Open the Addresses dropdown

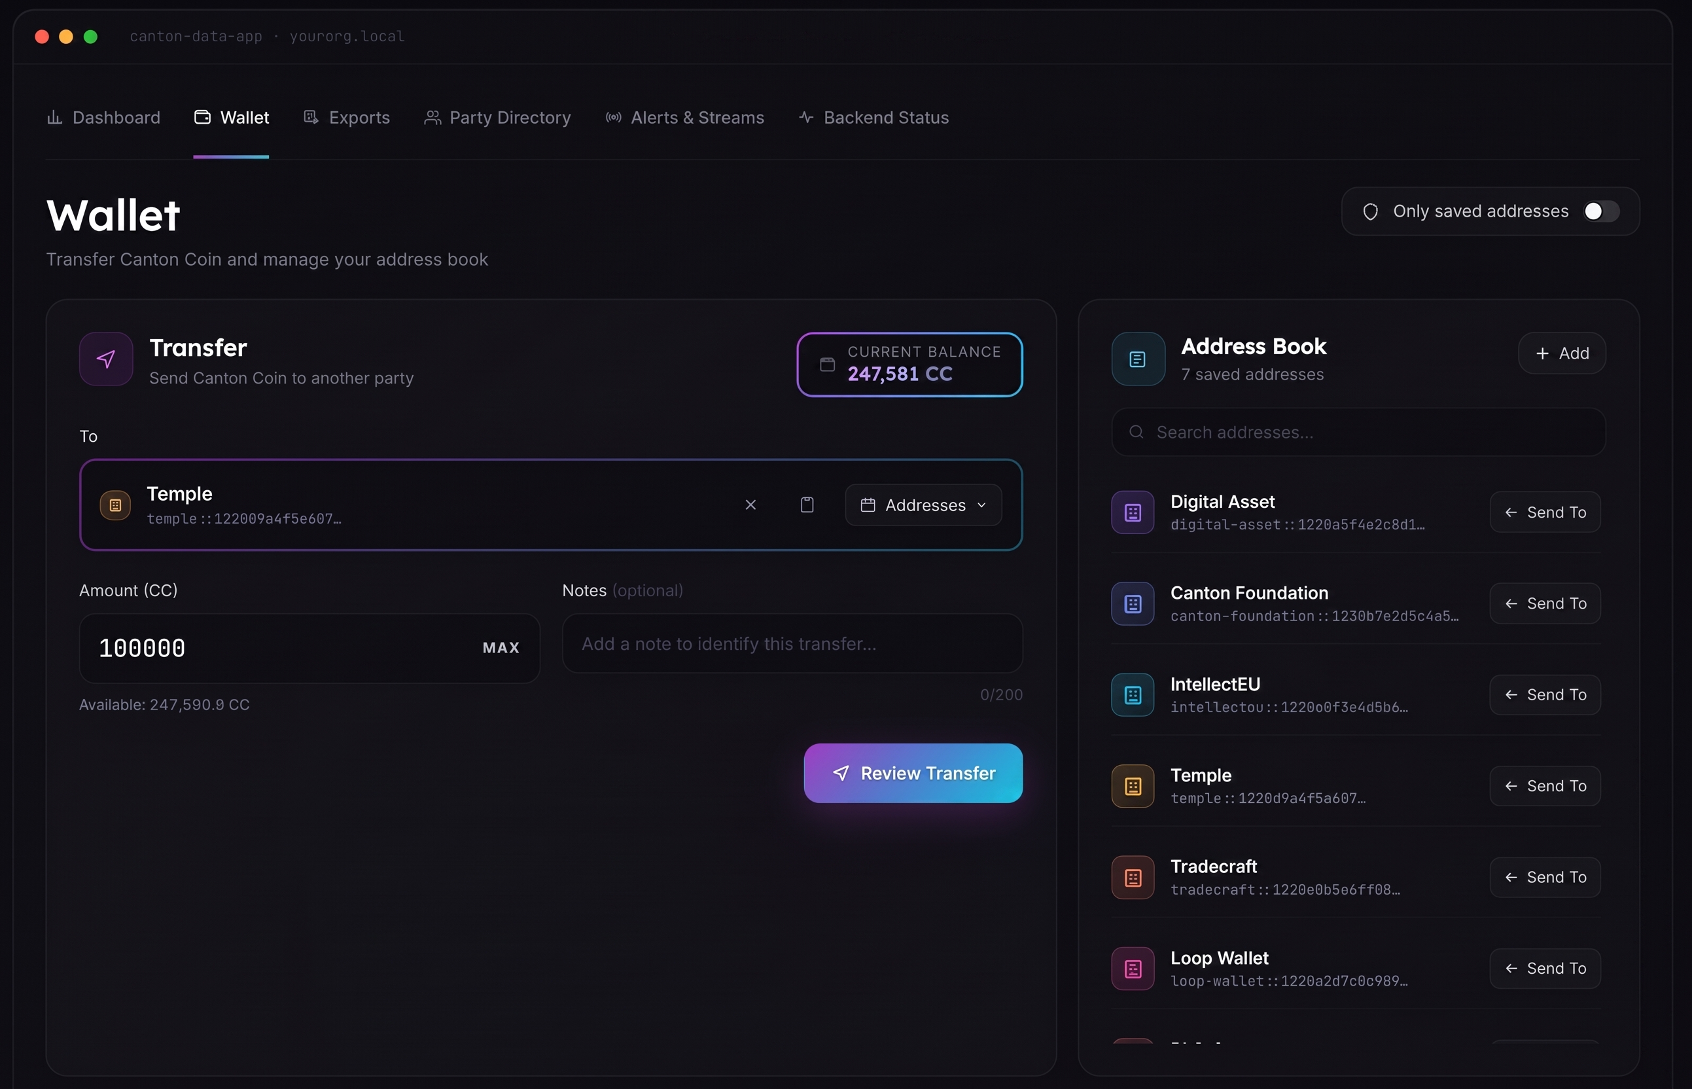[923, 505]
